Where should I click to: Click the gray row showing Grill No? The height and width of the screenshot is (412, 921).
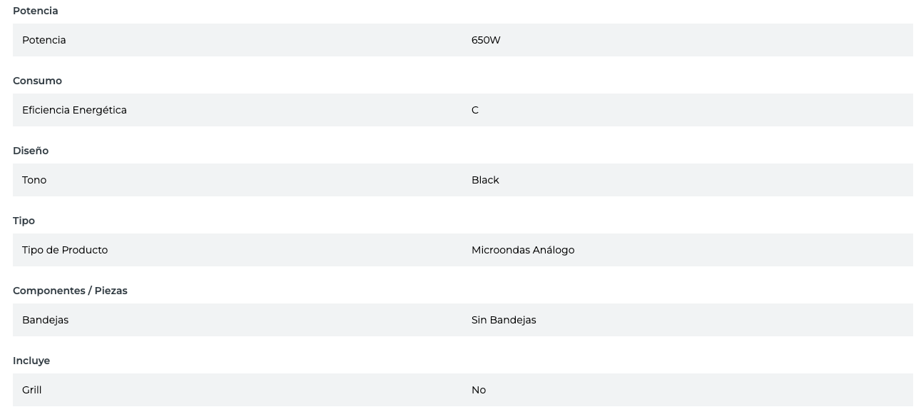pyautogui.click(x=285, y=390)
